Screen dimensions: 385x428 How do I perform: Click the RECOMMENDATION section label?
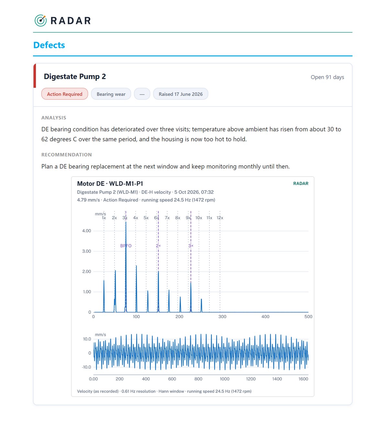pos(67,155)
